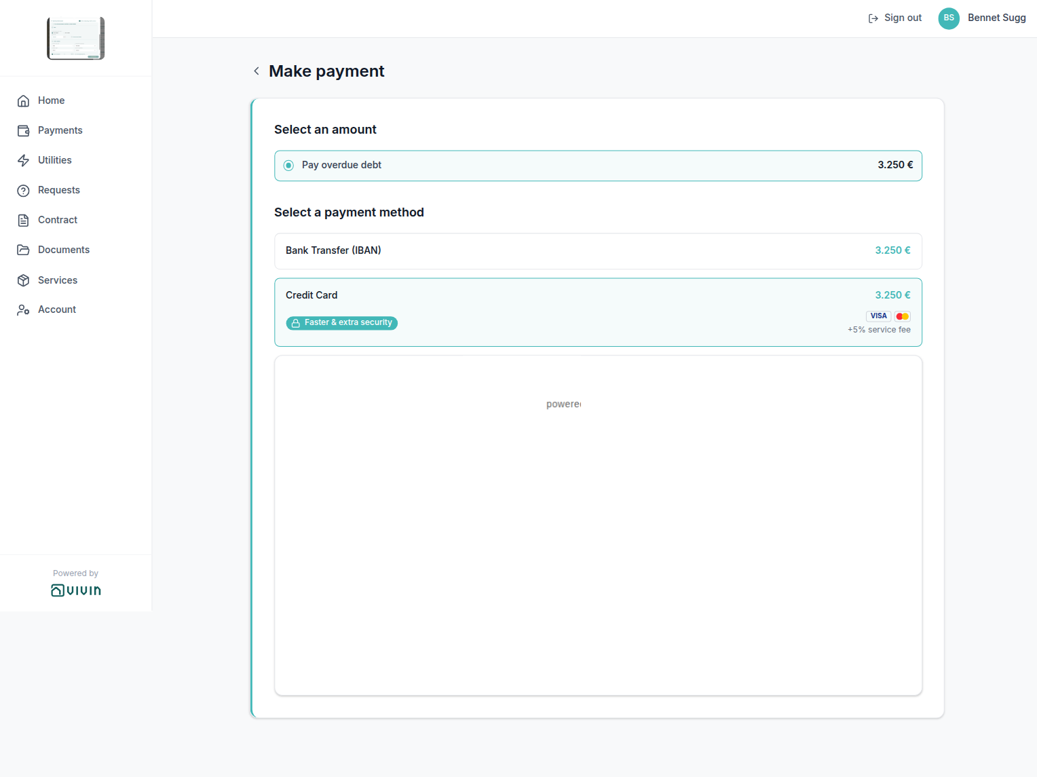Image resolution: width=1037 pixels, height=777 pixels.
Task: Open the Utilities menu item
Action: pyautogui.click(x=76, y=160)
